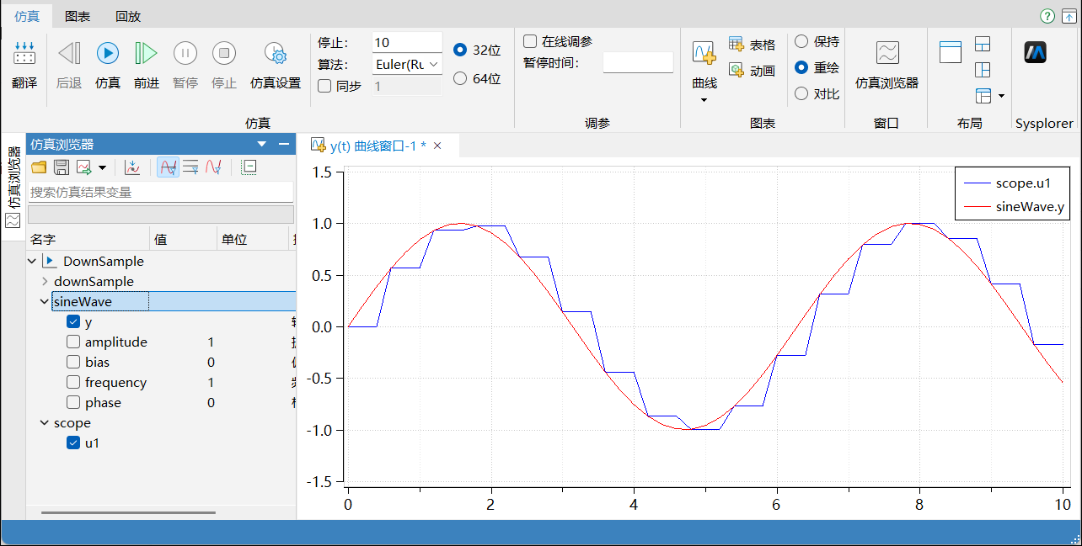Enable 在线调参 checkbox
The width and height of the screenshot is (1082, 546).
point(530,41)
